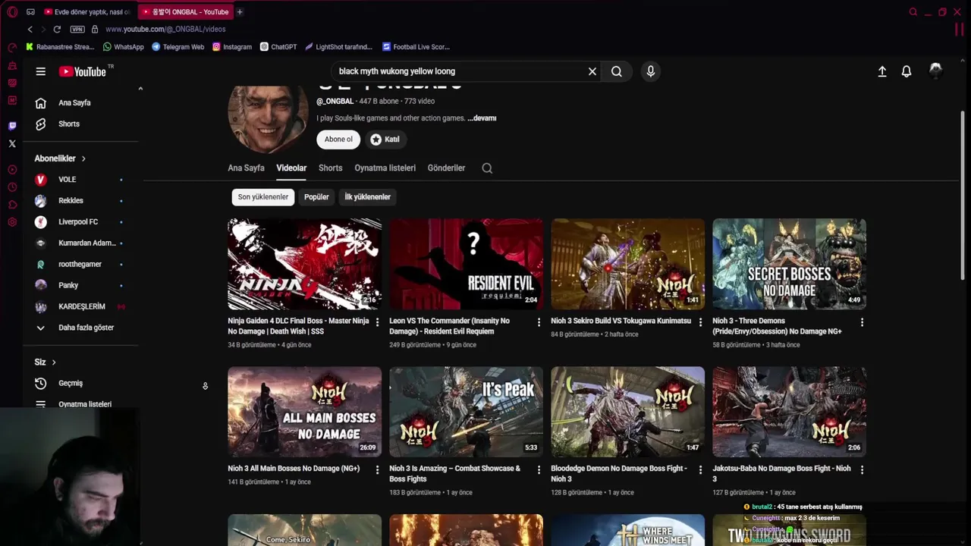This screenshot has width=971, height=546.
Task: Switch to channel 'Ana Sayfa' tab
Action: tap(246, 168)
